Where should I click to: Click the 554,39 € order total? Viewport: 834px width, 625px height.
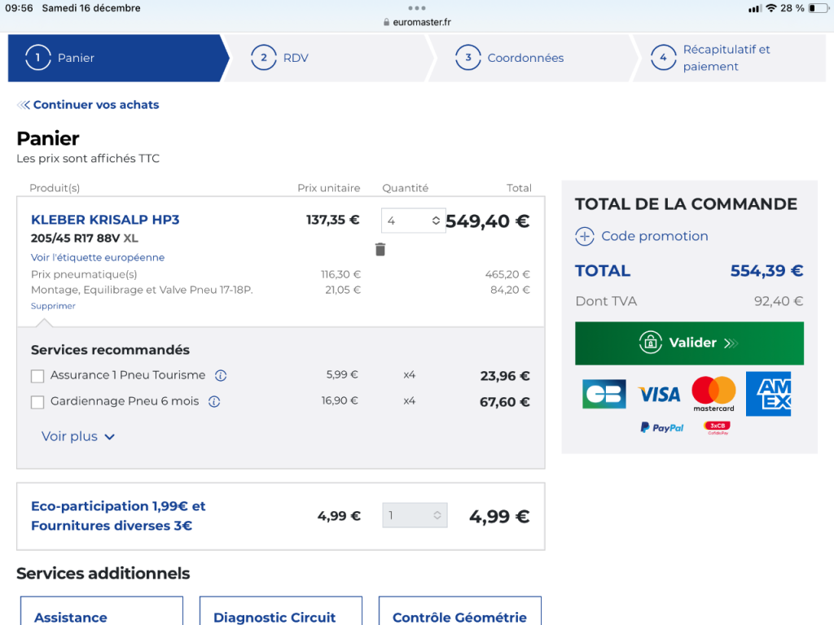pos(766,271)
